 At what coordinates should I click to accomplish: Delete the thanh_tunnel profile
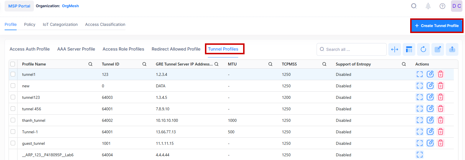[x=441, y=120]
